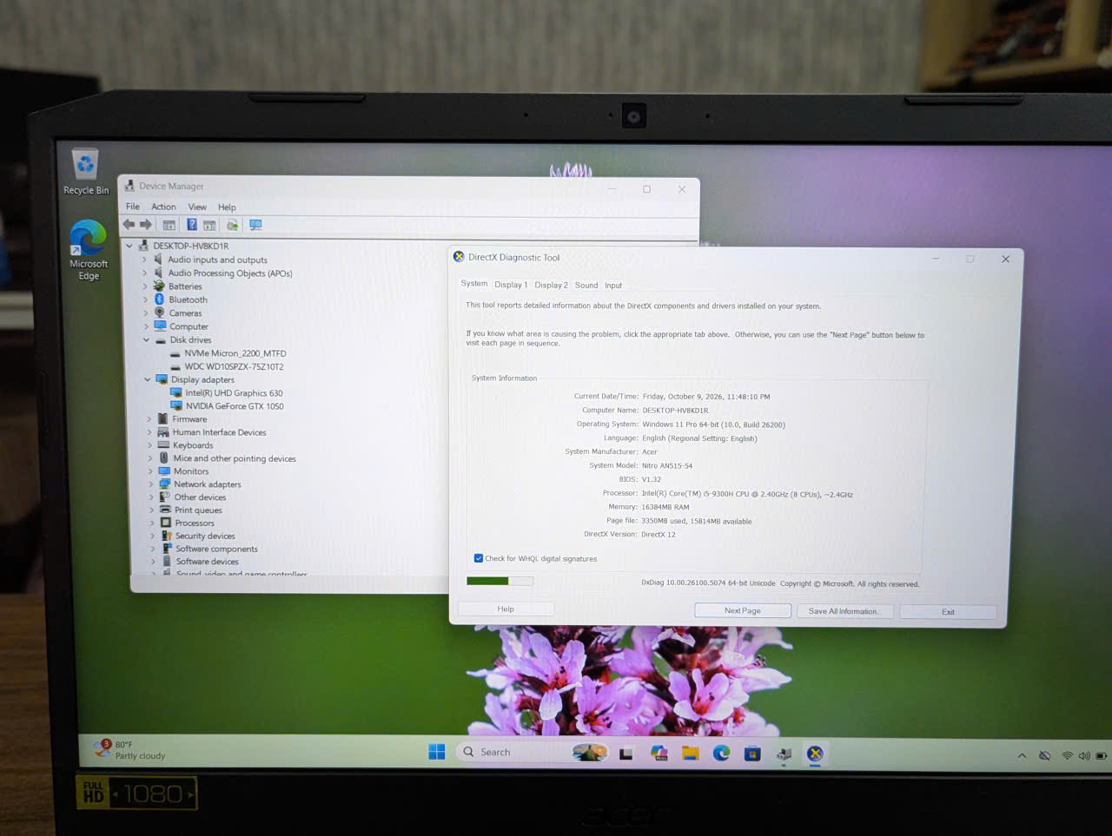Click the volume speaker icon in the tray
The image size is (1112, 836).
(1084, 756)
